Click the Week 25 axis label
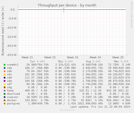This screenshot has width=134, height=113. [118, 57]
